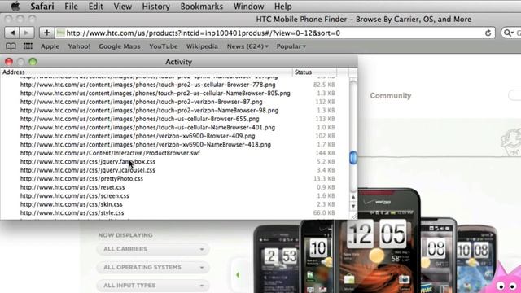Go forward to next page

point(27,33)
